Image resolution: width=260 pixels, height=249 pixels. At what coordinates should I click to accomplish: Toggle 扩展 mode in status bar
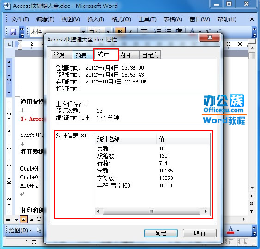[x=243, y=242]
